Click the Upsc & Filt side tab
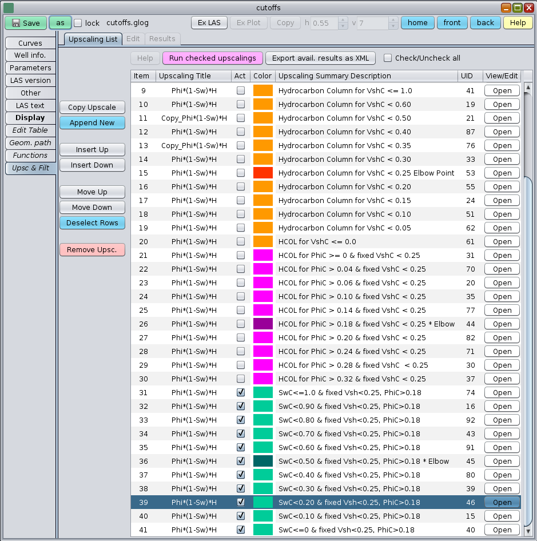This screenshot has width=537, height=541. click(x=30, y=168)
